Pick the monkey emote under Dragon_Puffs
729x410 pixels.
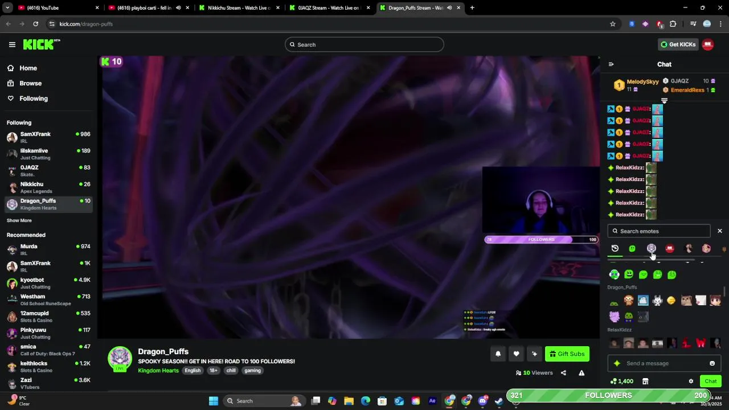coord(629,301)
